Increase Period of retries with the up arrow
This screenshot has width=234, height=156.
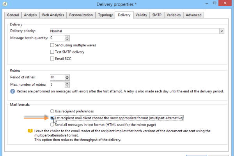click(x=67, y=76)
